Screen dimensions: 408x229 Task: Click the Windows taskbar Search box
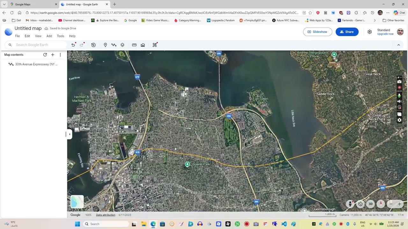105,224
